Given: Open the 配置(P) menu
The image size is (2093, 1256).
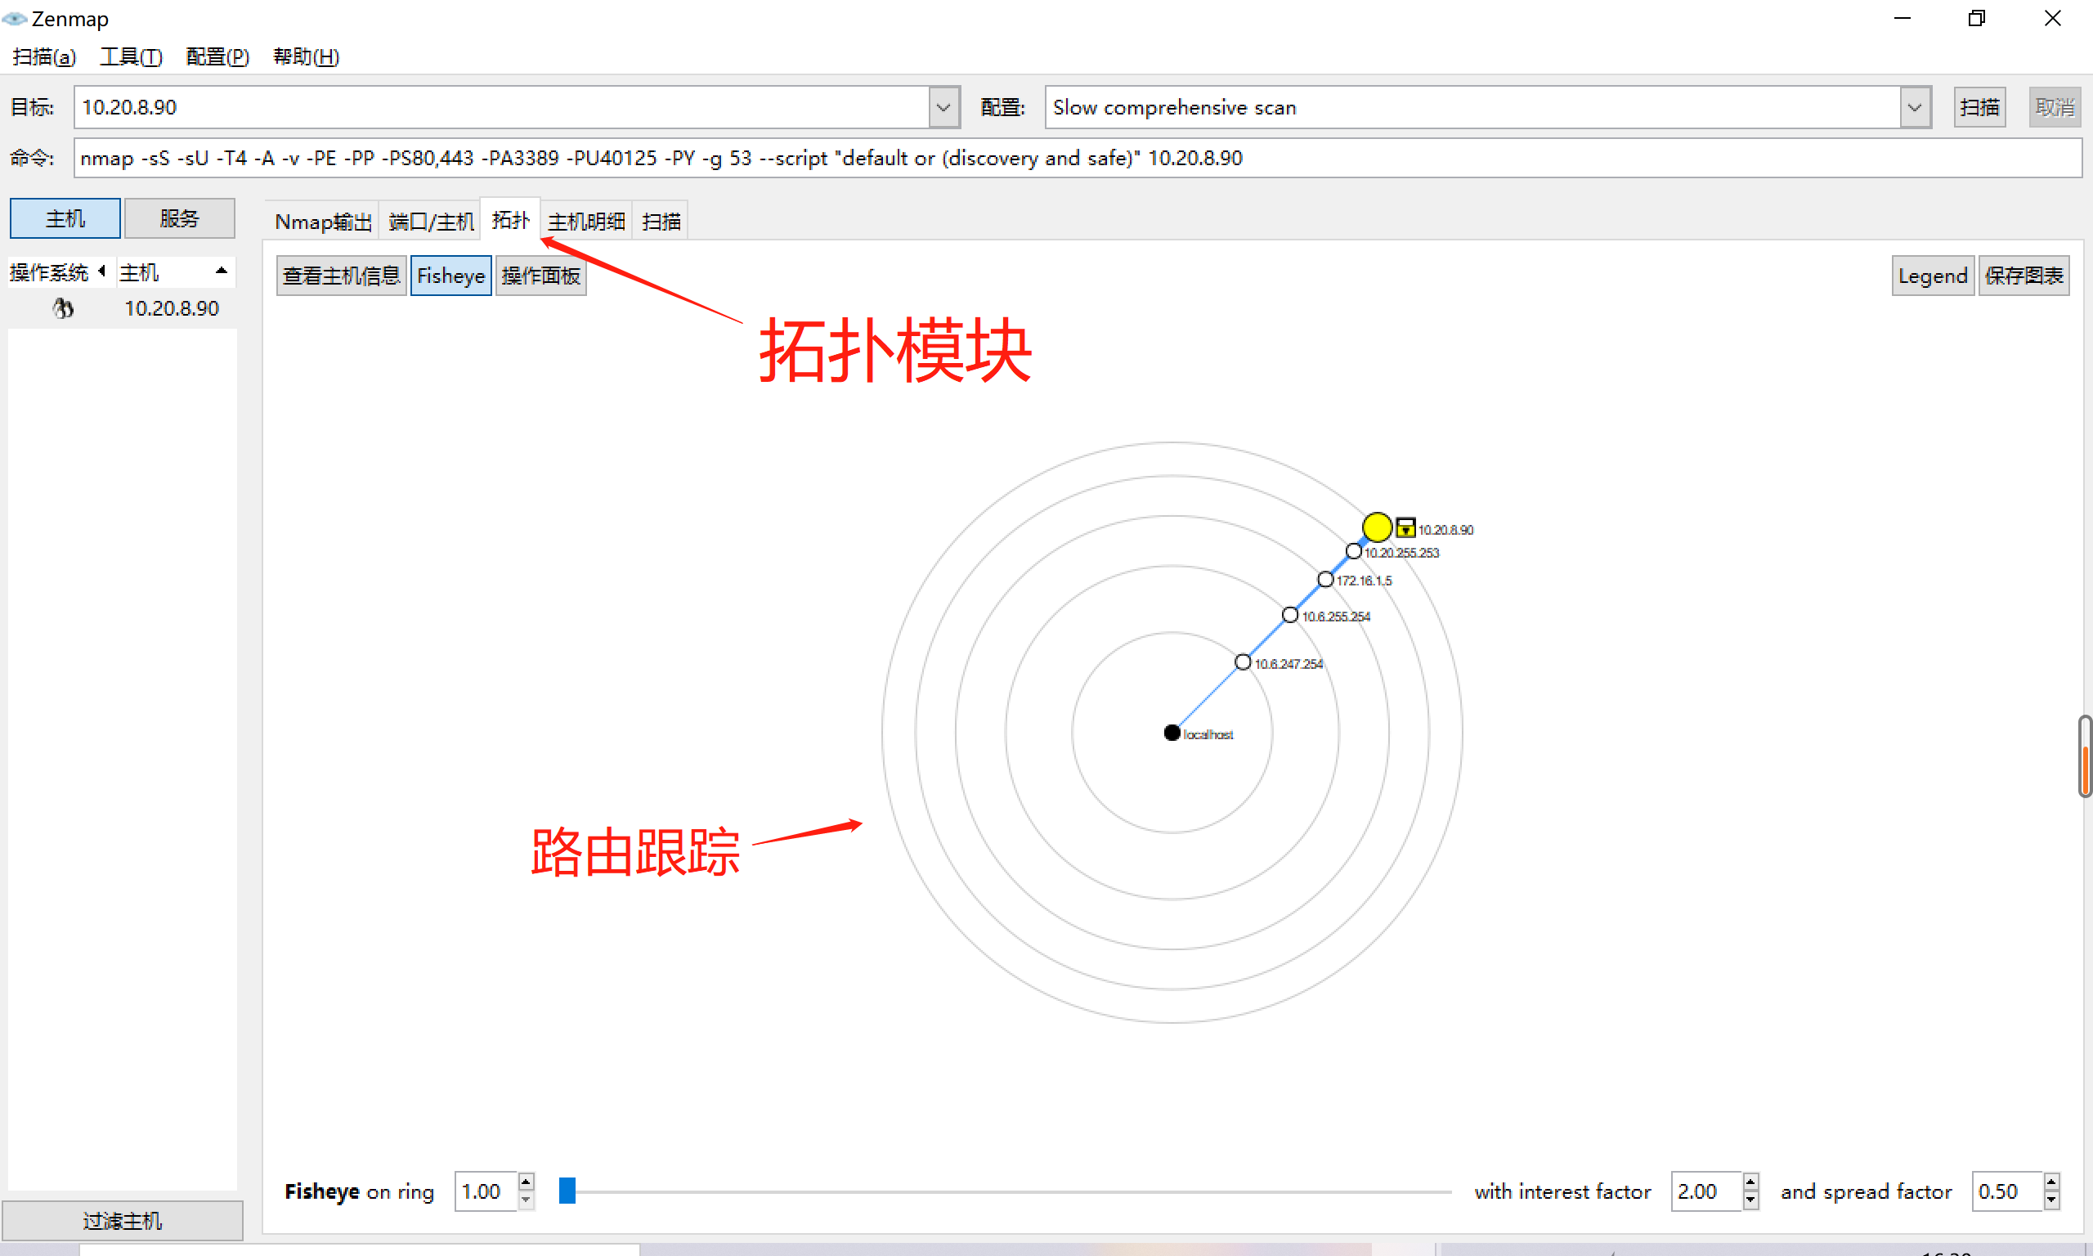Looking at the screenshot, I should coord(217,56).
